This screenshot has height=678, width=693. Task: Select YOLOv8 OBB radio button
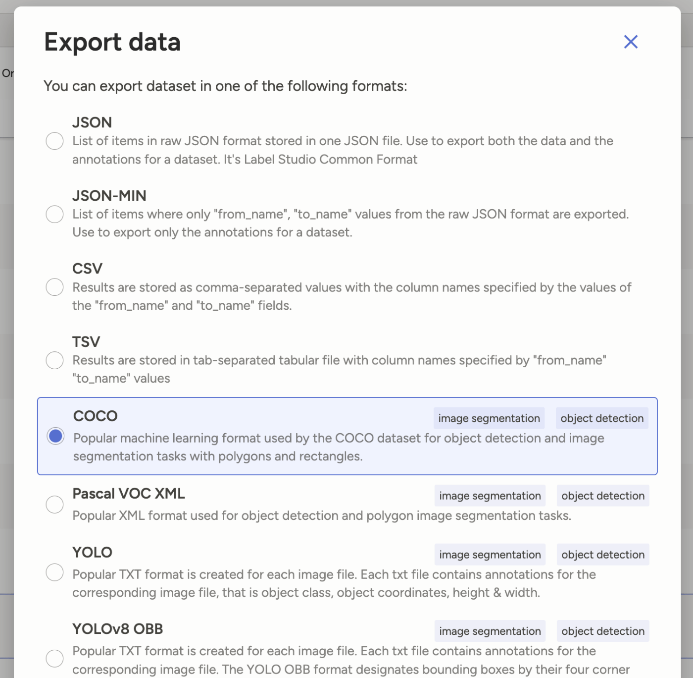[54, 659]
